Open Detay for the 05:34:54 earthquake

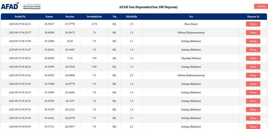coord(253,84)
